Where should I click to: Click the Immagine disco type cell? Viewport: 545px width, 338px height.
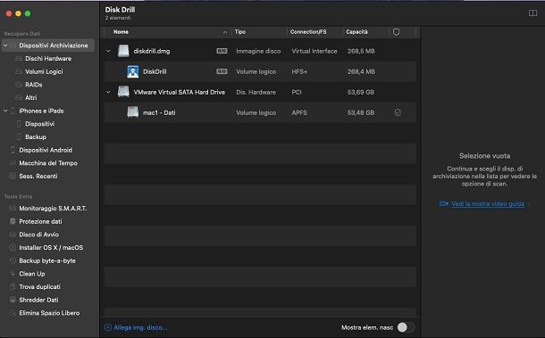tap(258, 51)
